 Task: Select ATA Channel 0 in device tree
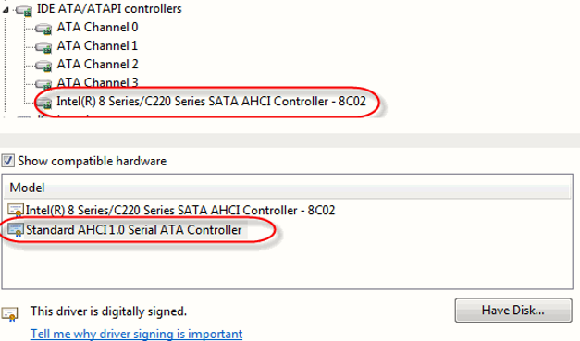pos(97,27)
